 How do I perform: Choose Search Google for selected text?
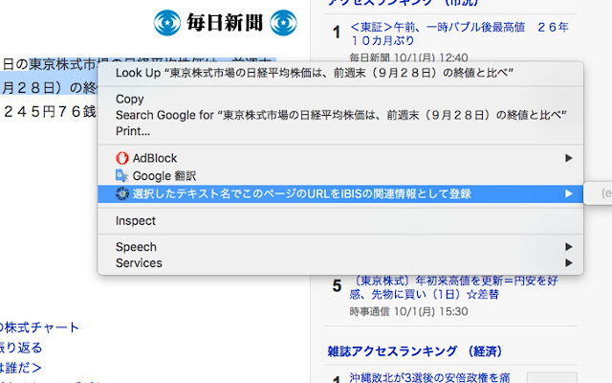click(340, 115)
